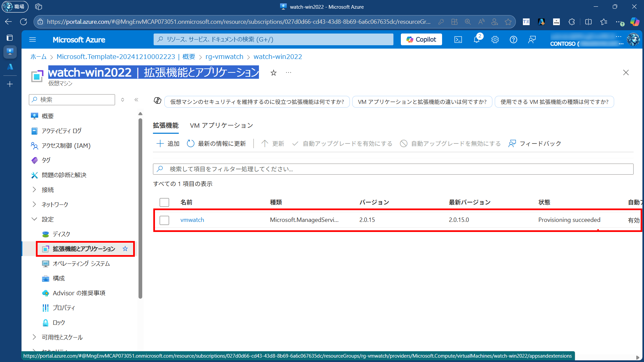Viewport: 644px width, 362px height.
Task: Open the portal hamburger menu
Action: 33,40
